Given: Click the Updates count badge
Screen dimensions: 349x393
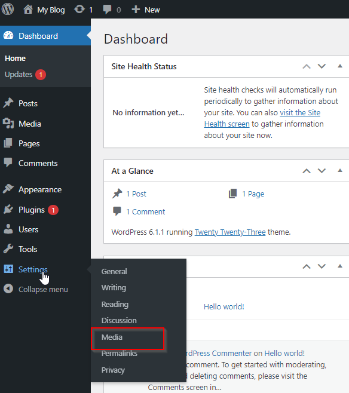Looking at the screenshot, I should pyautogui.click(x=41, y=75).
